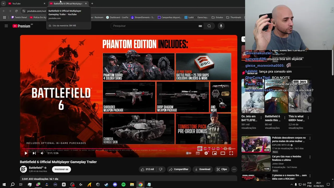Viewport: 334px width, 188px height.
Task: Open options for 'Policiais descobrem corpos' video
Action: 310,138
